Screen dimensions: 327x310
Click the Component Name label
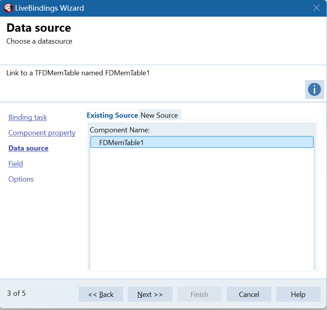coord(119,130)
